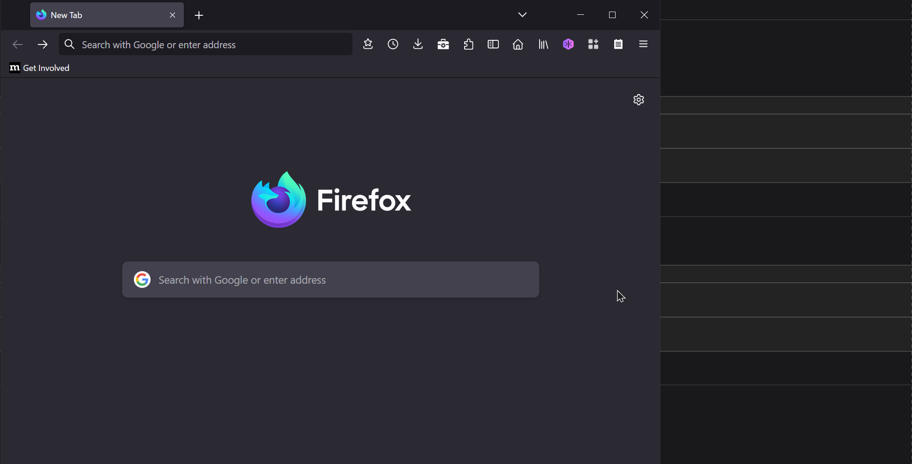
Task: Open new tab page settings gear
Action: coord(639,100)
